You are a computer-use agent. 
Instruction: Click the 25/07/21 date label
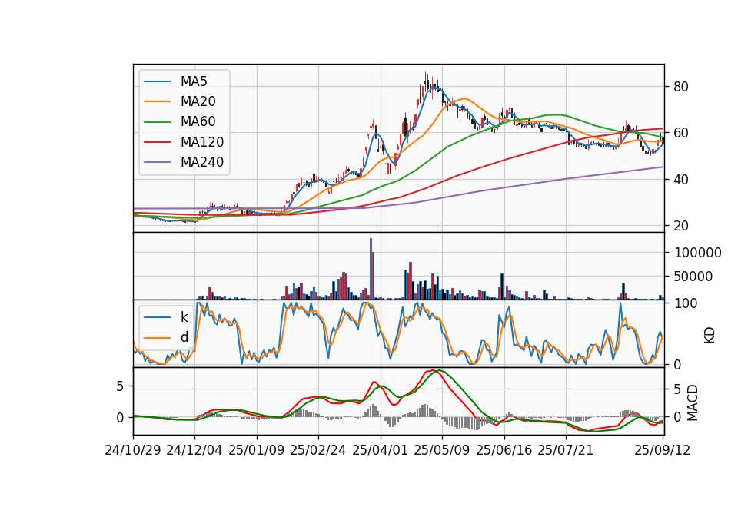[565, 450]
